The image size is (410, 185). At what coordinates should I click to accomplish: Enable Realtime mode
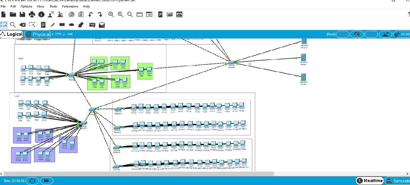coord(370,181)
